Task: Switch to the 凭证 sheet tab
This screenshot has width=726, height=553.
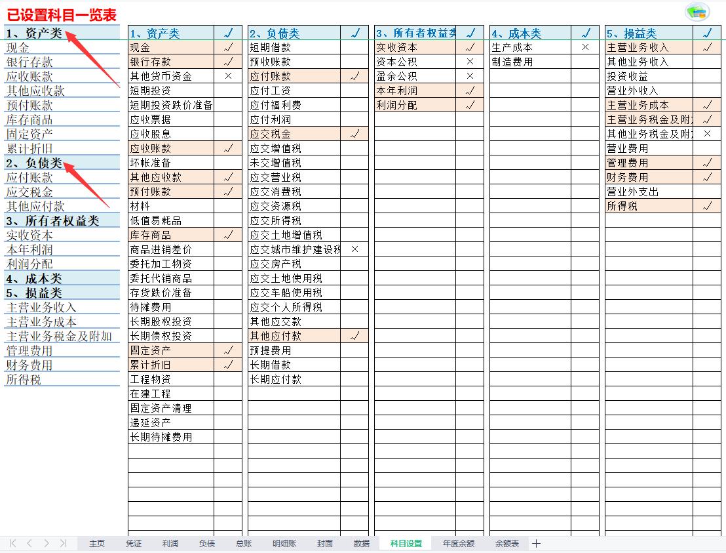Action: (132, 543)
